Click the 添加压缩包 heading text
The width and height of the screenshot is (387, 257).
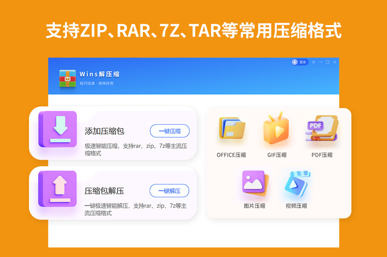click(104, 131)
